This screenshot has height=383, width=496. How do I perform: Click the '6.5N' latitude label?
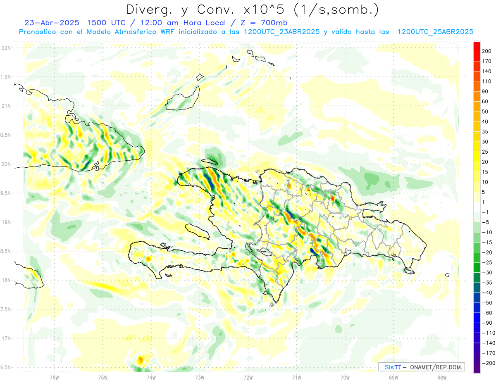coord(6,367)
